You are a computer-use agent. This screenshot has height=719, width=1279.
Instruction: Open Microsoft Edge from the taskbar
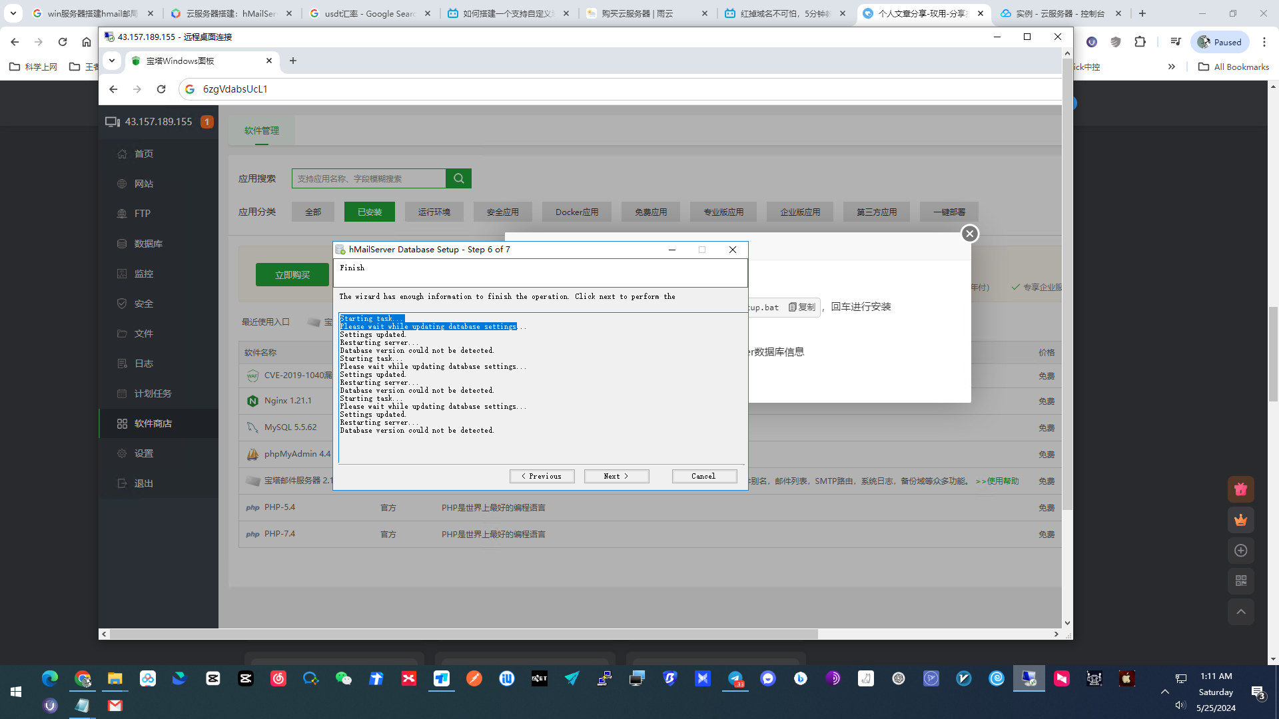(50, 678)
